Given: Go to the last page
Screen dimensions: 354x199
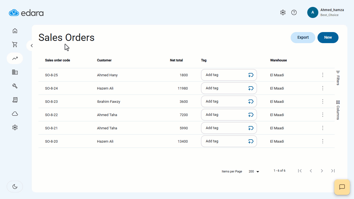Looking at the screenshot, I should 333,171.
